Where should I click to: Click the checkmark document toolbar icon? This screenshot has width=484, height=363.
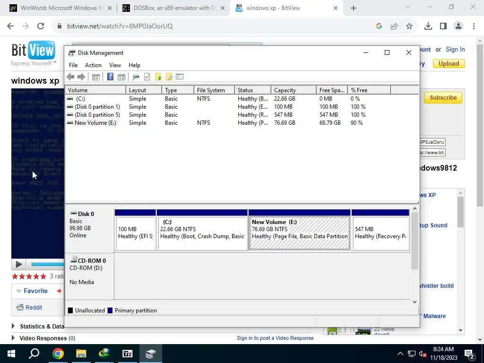[x=147, y=77]
